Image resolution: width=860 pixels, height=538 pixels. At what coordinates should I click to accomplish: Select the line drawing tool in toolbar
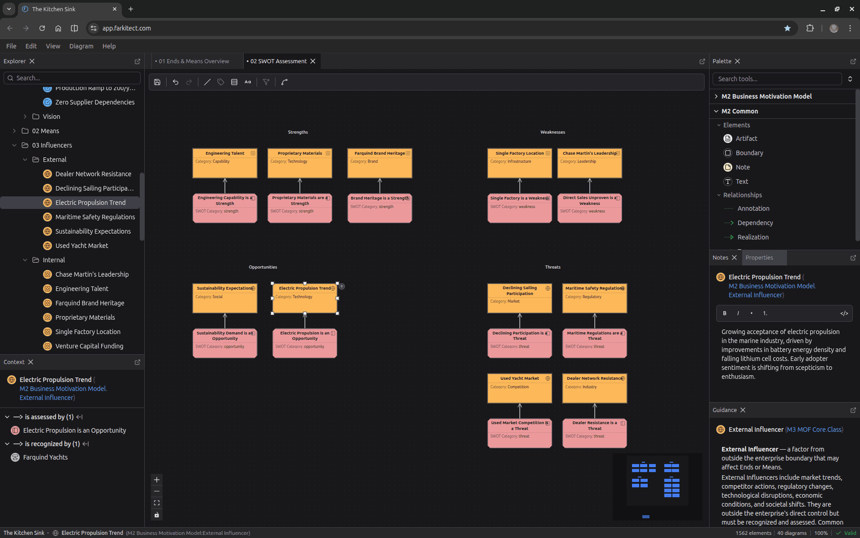(207, 82)
